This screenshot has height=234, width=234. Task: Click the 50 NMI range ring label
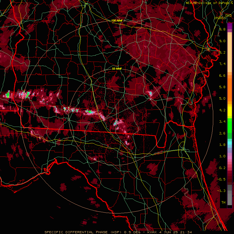point(117,69)
